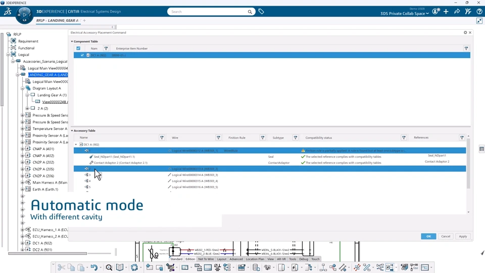Click the Share arrow icon in top bar

[457, 12]
